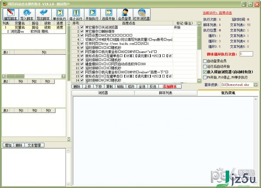The height and width of the screenshot is (188, 261).
Task: Select all steps with 全选 button
Action: click(x=142, y=87)
